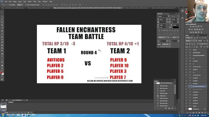Toggle Show Transform Controls checkbox
The image size is (209, 117).
click(x=26, y=5)
